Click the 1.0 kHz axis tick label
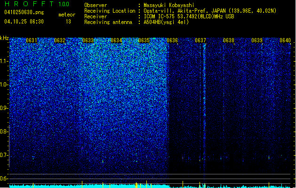Image resolution: width=296 pixels, height=188 pixels. tap(4, 85)
